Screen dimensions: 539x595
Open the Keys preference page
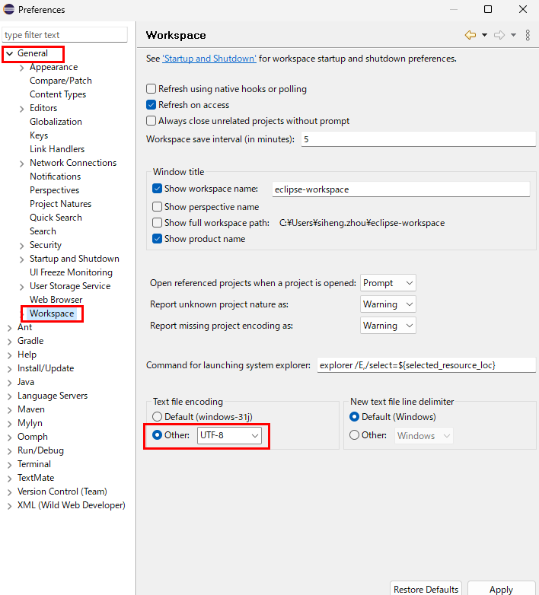tap(39, 135)
